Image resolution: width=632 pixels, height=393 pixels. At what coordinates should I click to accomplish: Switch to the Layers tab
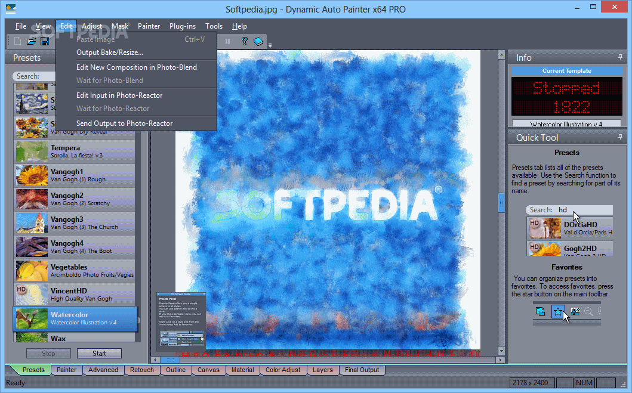[323, 370]
